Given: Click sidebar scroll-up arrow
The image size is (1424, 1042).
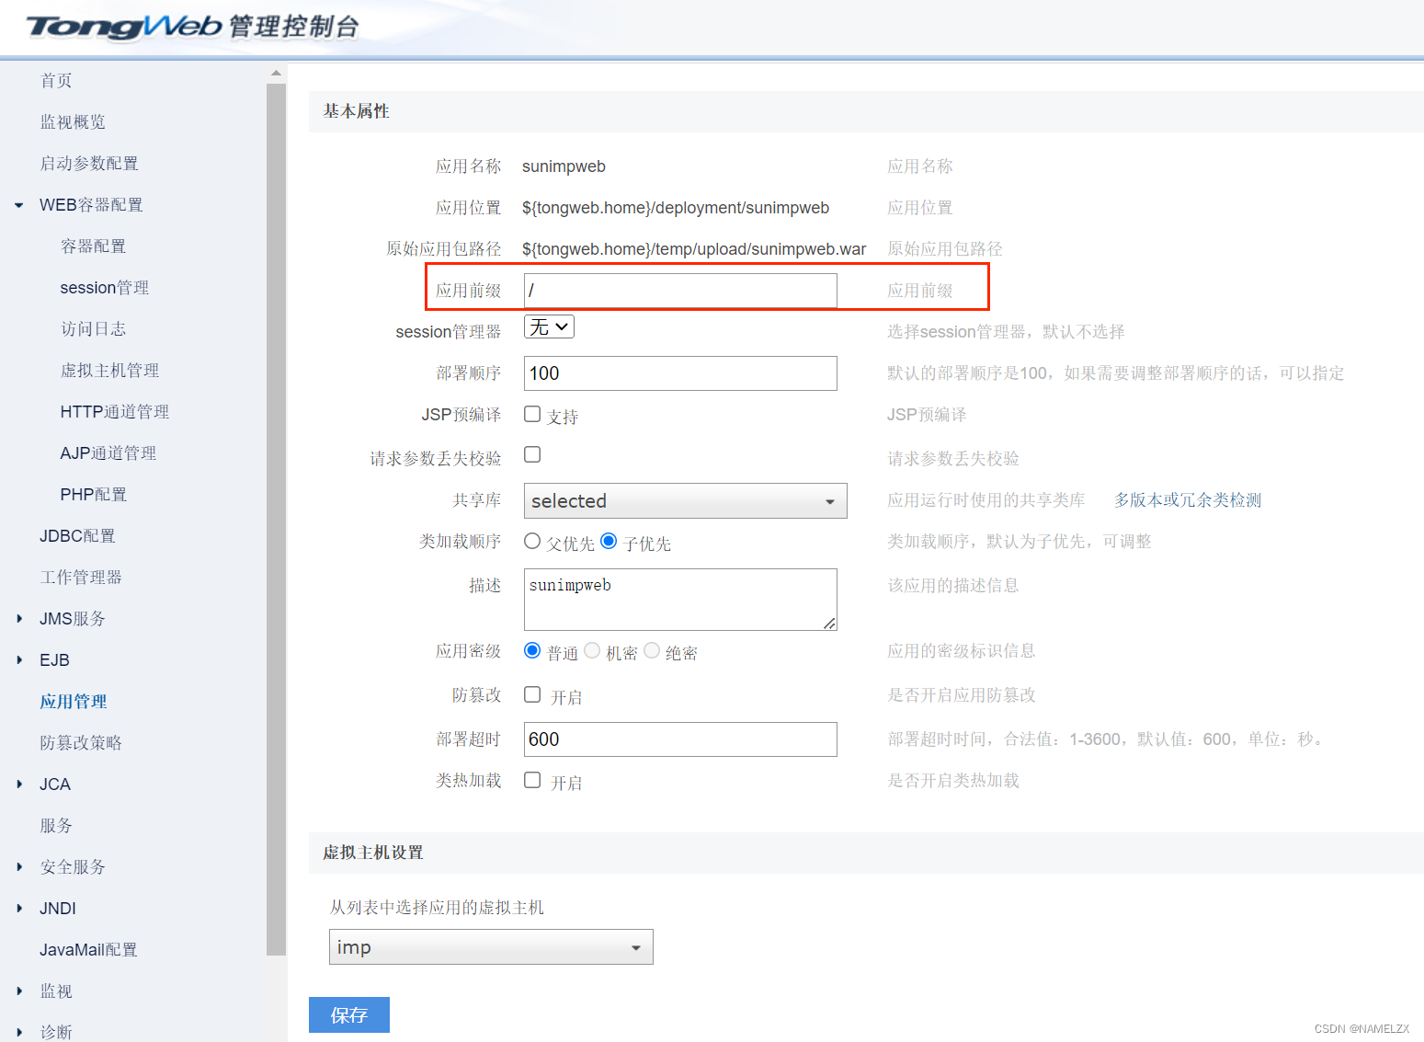Looking at the screenshot, I should click(276, 73).
